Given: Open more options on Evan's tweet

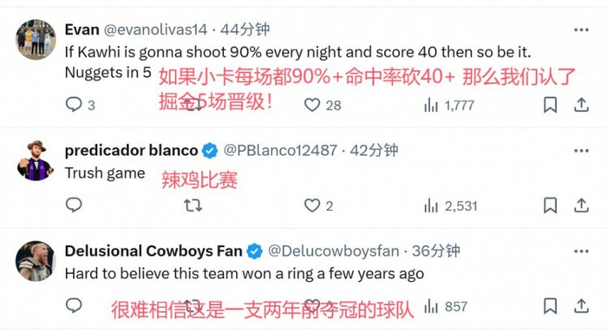Looking at the screenshot, I should tap(581, 29).
